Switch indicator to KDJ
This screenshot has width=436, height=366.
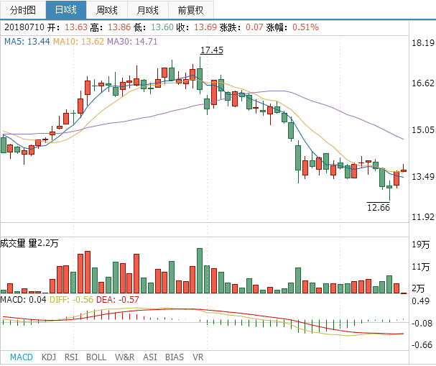[49, 357]
